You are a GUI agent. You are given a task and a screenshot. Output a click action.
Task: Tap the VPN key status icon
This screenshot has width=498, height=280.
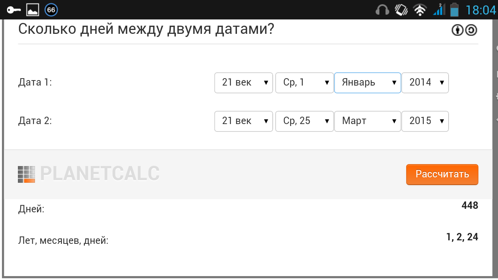14,10
